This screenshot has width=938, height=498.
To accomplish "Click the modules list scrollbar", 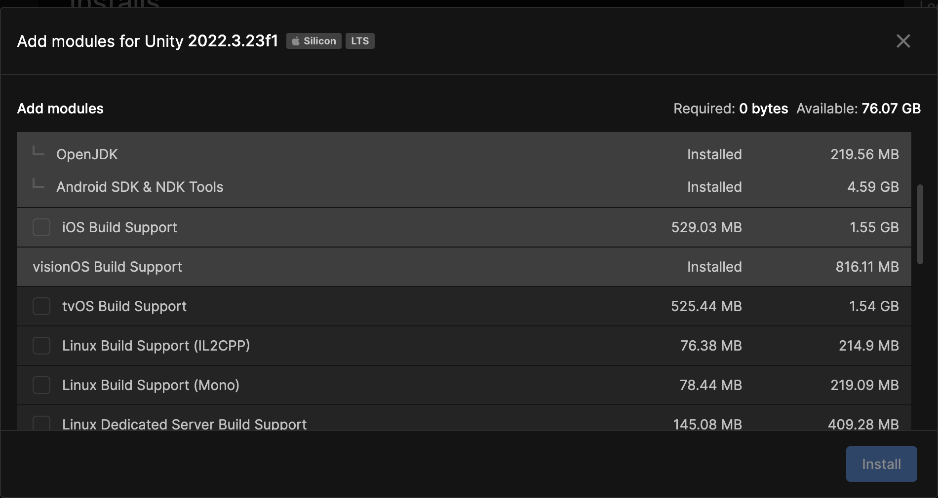I will click(x=920, y=224).
